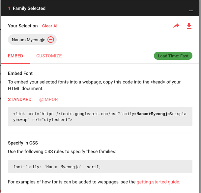Open the CUSTOMIZE tab

pyautogui.click(x=49, y=56)
